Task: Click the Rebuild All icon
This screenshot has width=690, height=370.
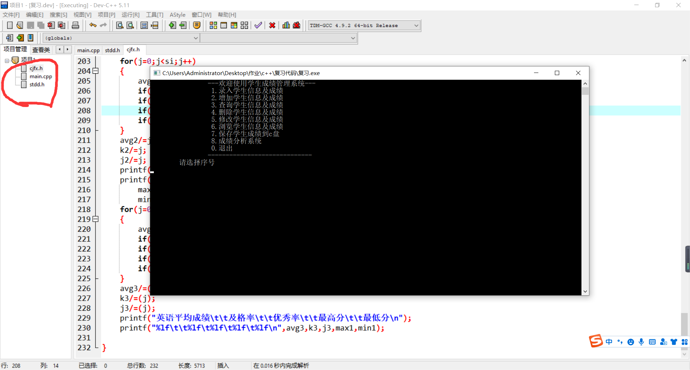Action: click(x=244, y=25)
